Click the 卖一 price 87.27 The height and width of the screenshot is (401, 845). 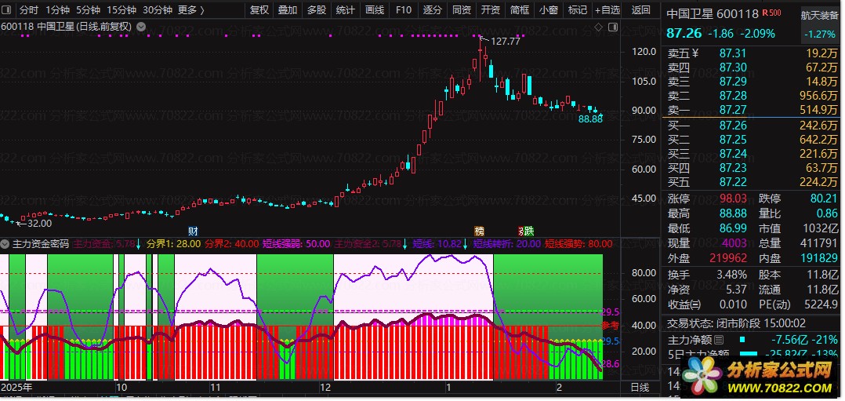click(733, 110)
